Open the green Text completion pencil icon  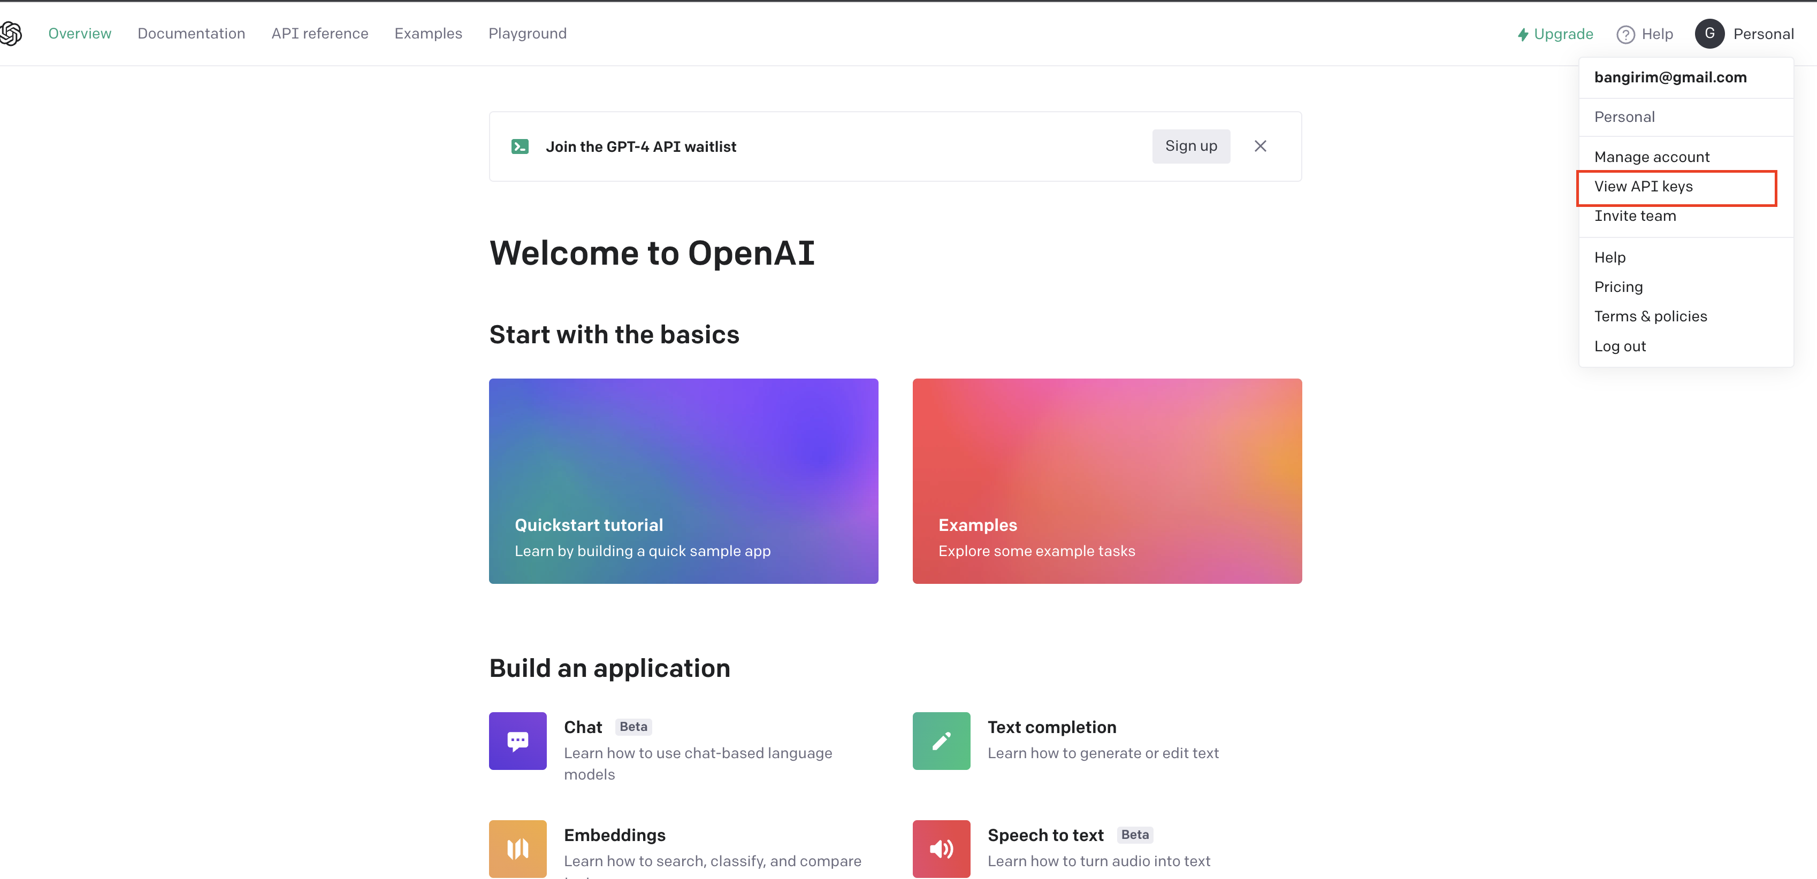(x=941, y=740)
